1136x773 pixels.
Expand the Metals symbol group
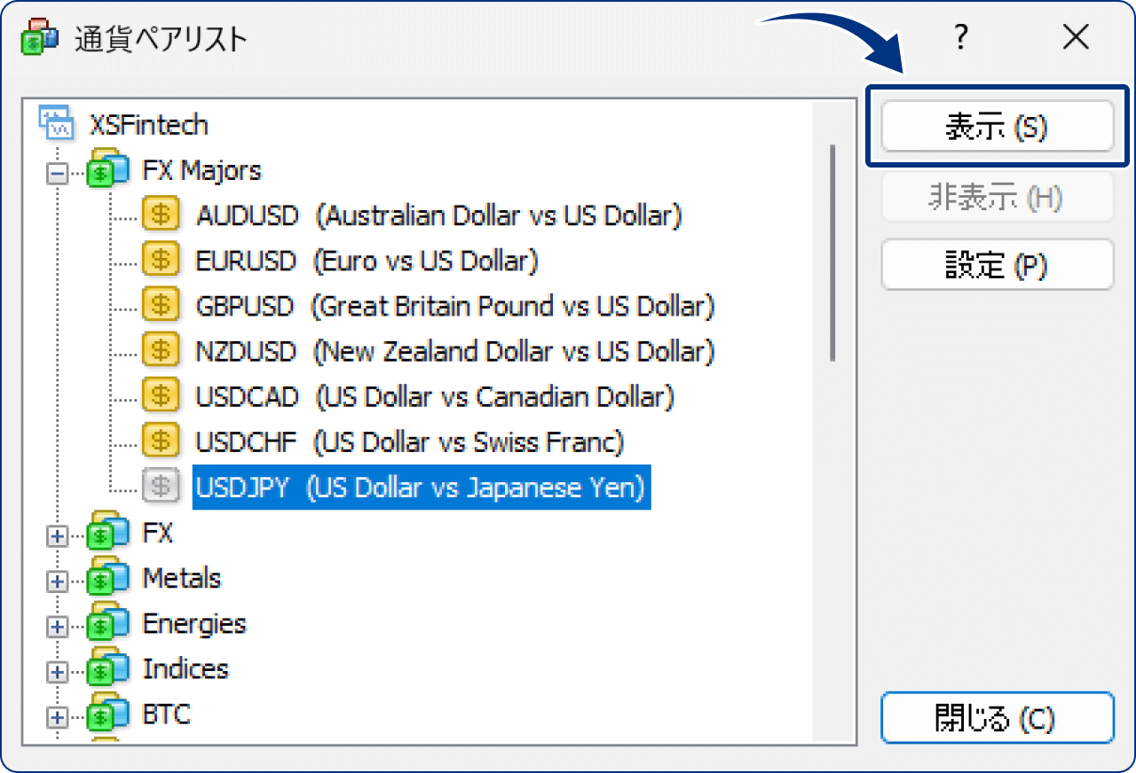(58, 581)
